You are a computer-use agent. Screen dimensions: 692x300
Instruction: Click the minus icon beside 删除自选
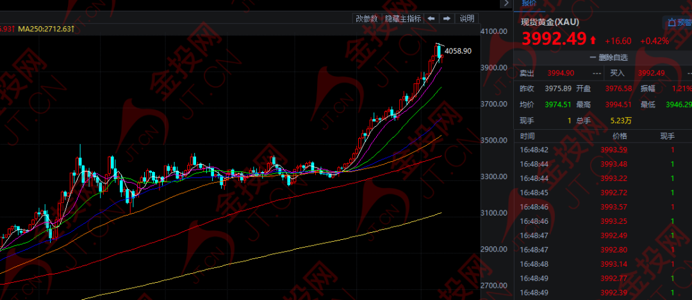tap(593, 58)
